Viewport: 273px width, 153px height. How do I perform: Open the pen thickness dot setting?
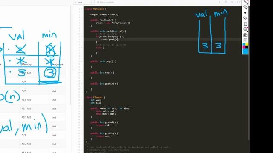(x=245, y=13)
